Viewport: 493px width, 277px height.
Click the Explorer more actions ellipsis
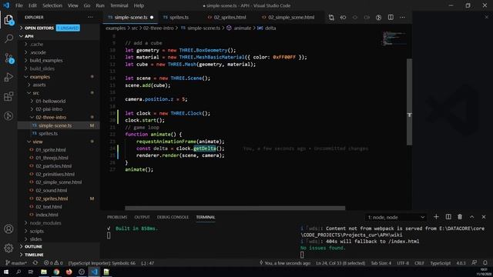point(90,17)
